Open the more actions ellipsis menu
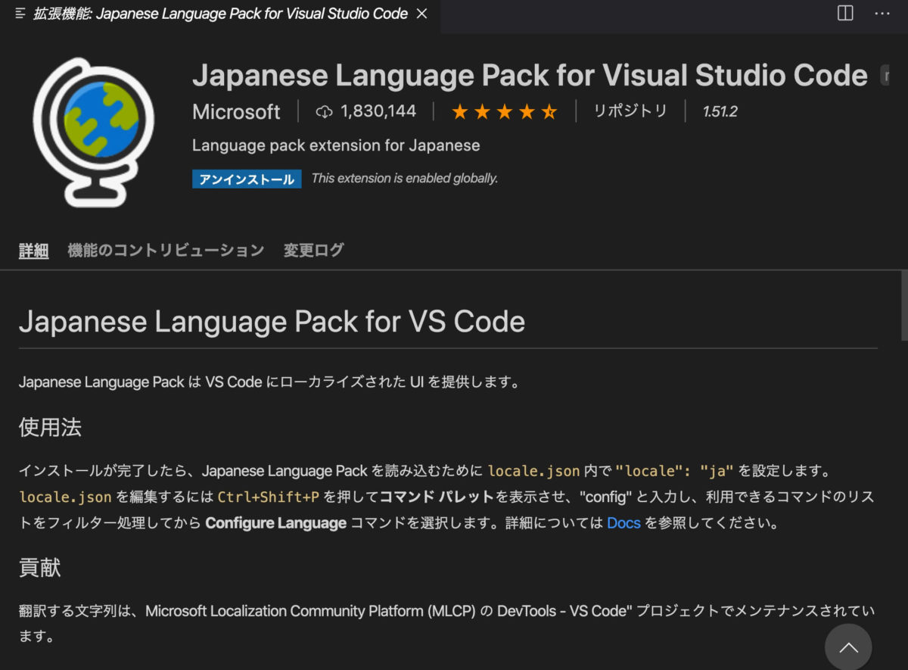 coord(882,14)
